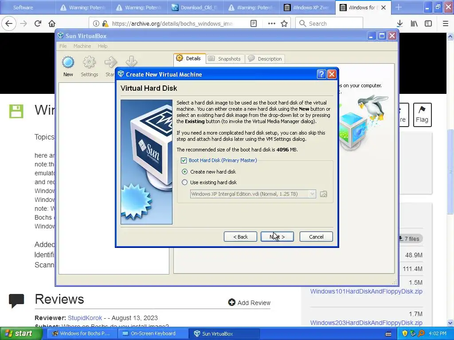Click the help question mark in dialog title

321,74
